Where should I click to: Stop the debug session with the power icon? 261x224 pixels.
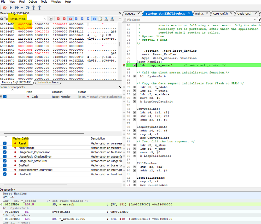point(5,8)
